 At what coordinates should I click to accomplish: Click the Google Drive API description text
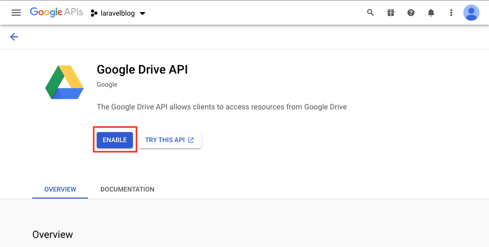(222, 107)
